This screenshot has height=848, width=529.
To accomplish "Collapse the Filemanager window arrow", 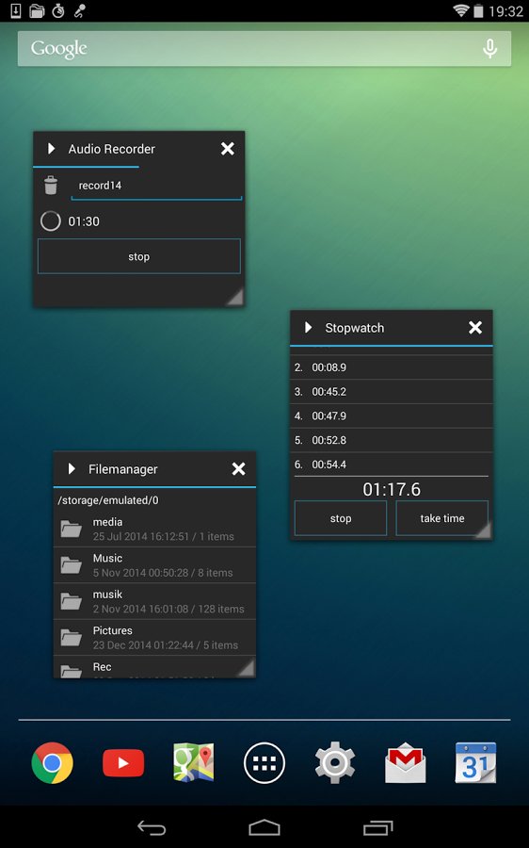I will coord(72,468).
